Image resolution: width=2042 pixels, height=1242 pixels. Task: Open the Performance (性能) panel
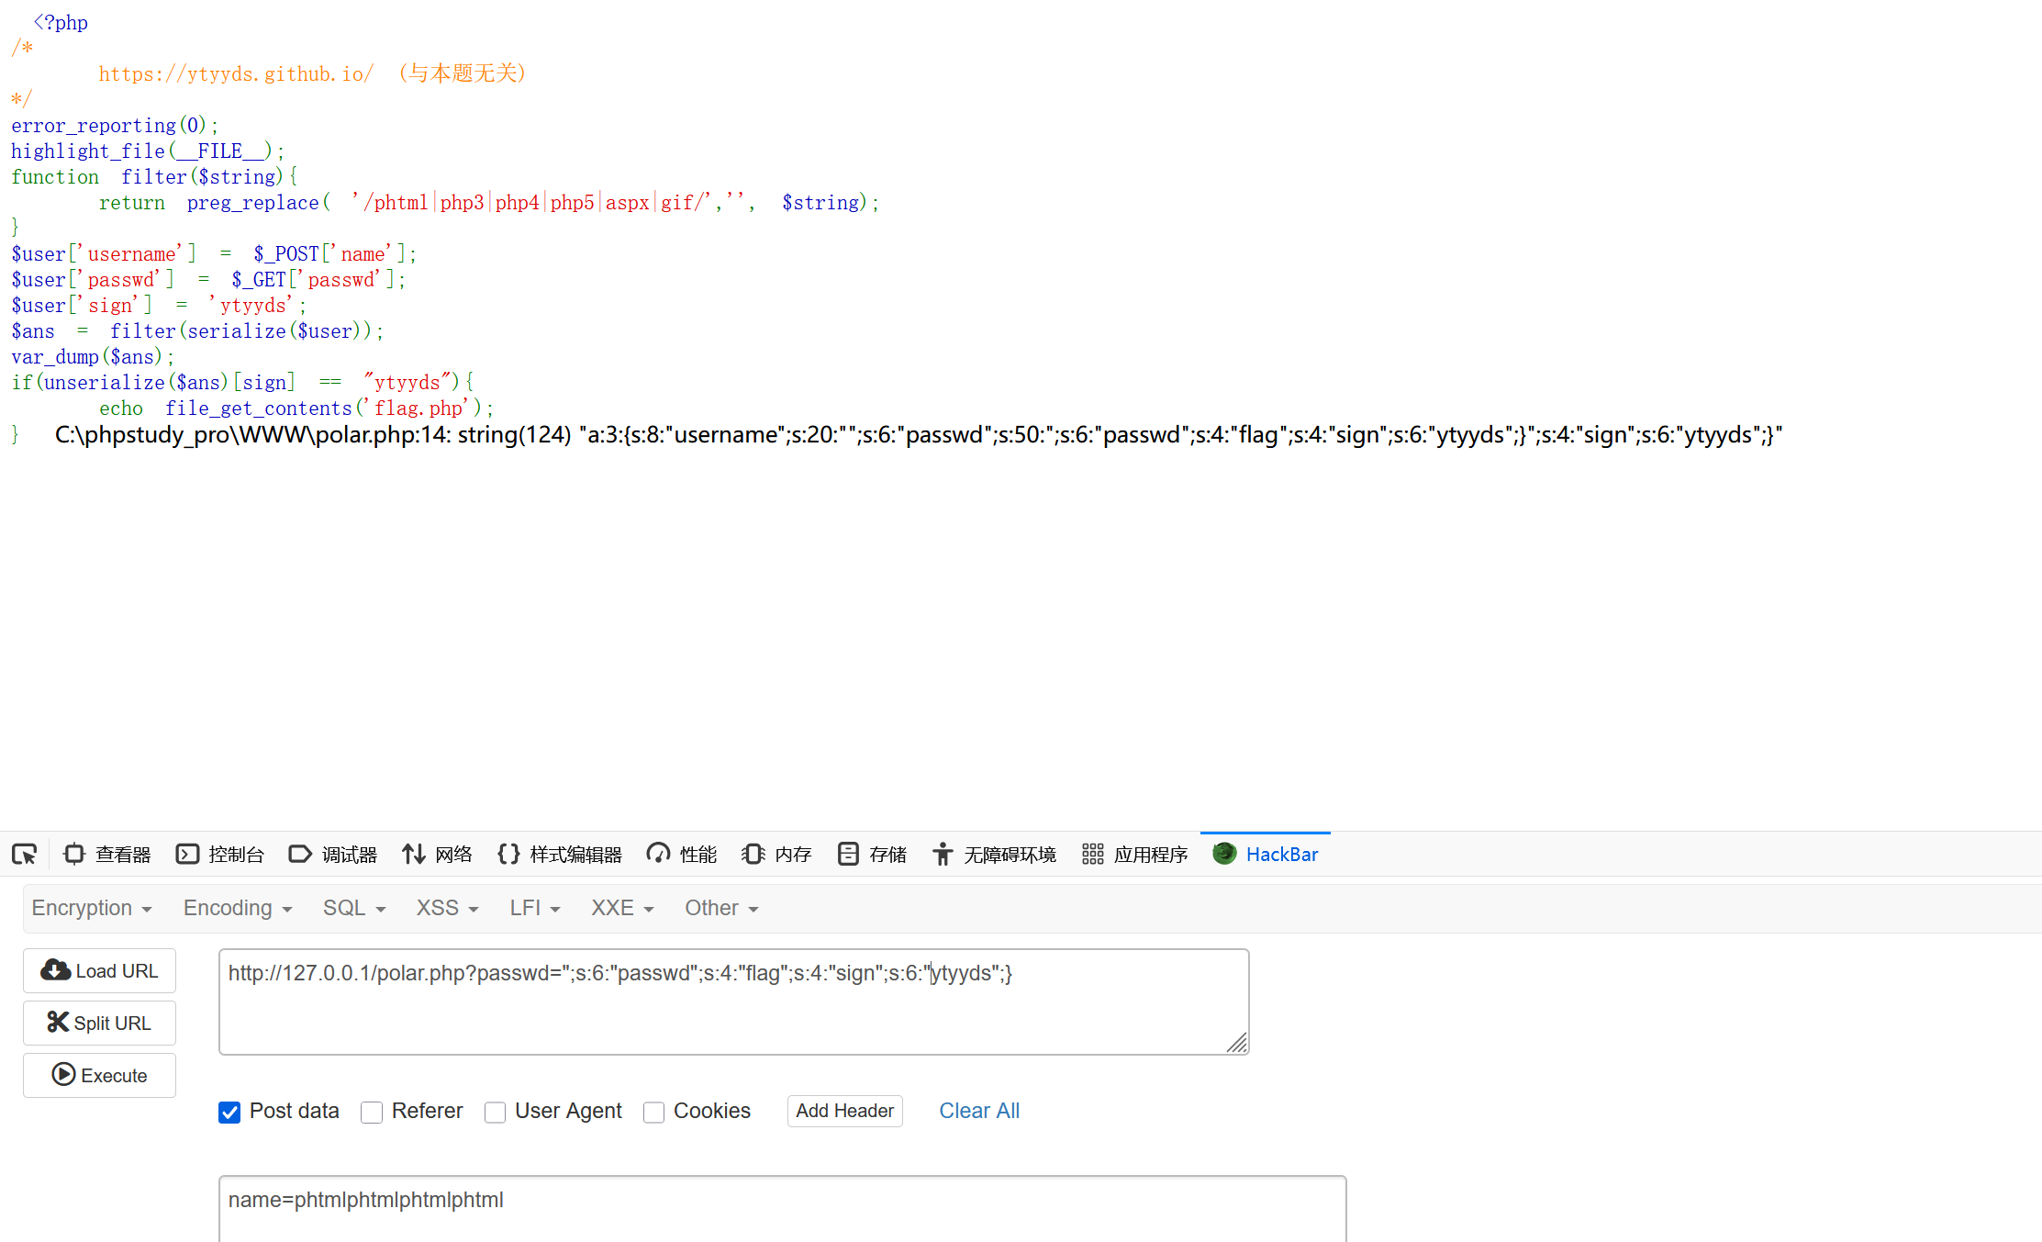click(x=682, y=855)
